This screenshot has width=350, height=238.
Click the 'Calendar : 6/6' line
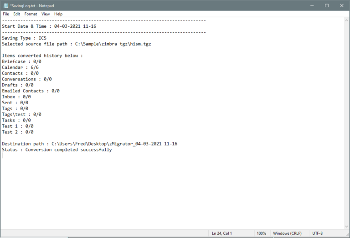tap(21, 67)
